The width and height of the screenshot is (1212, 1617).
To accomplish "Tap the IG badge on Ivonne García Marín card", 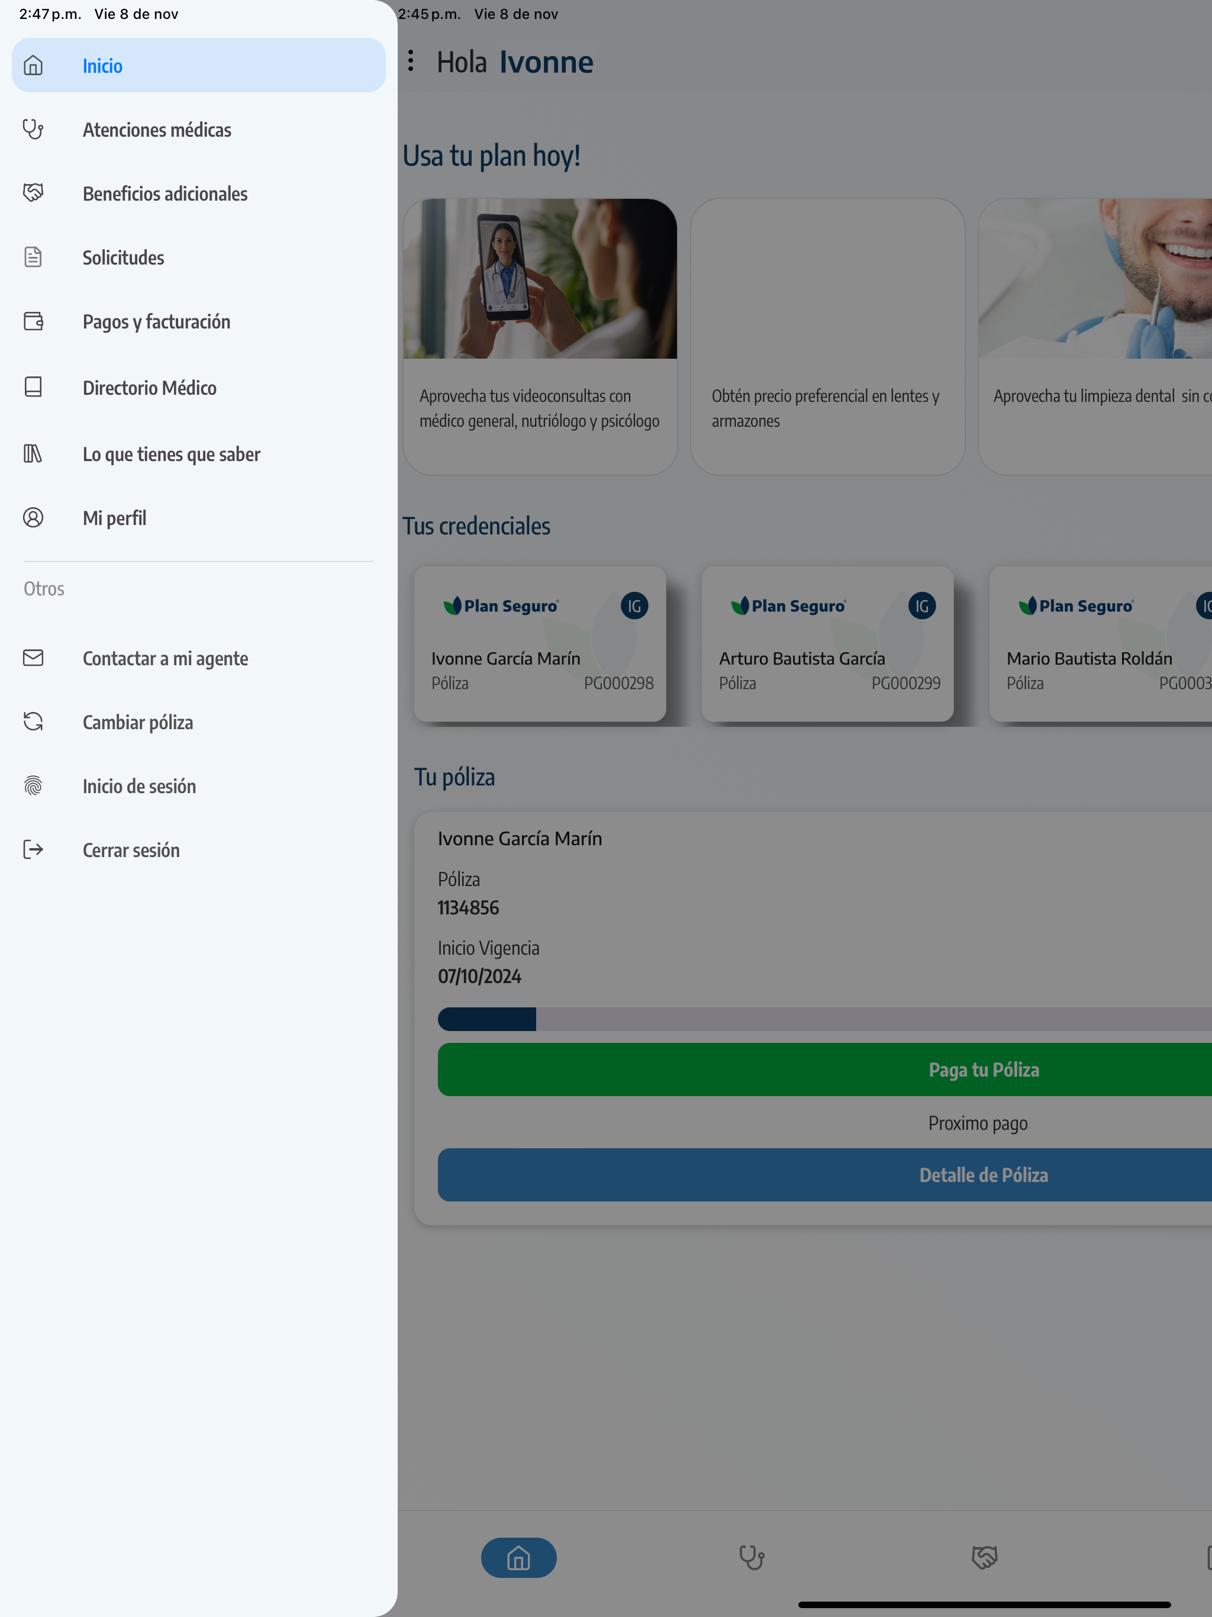I will click(634, 606).
